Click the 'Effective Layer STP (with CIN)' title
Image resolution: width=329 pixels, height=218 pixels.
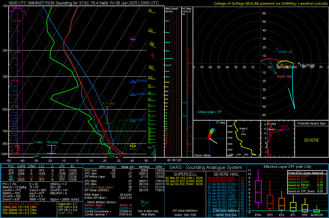click(x=287, y=167)
